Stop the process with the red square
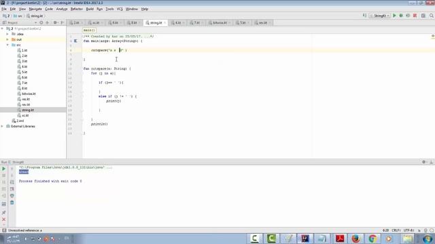Screen dimensions: 435x244 point(415,16)
